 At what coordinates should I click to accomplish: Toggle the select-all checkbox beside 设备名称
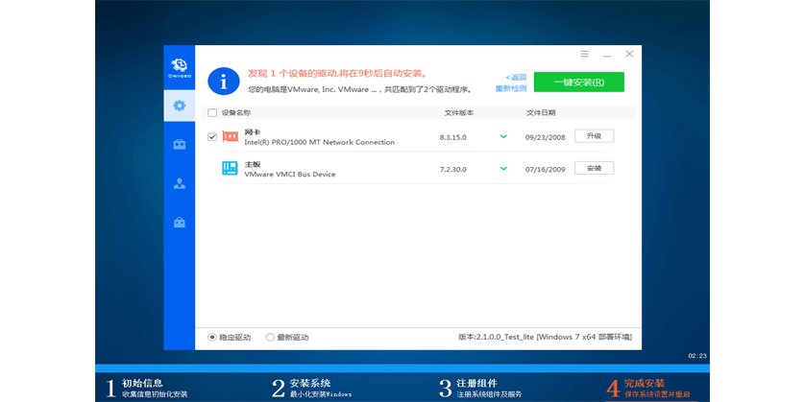coord(212,112)
